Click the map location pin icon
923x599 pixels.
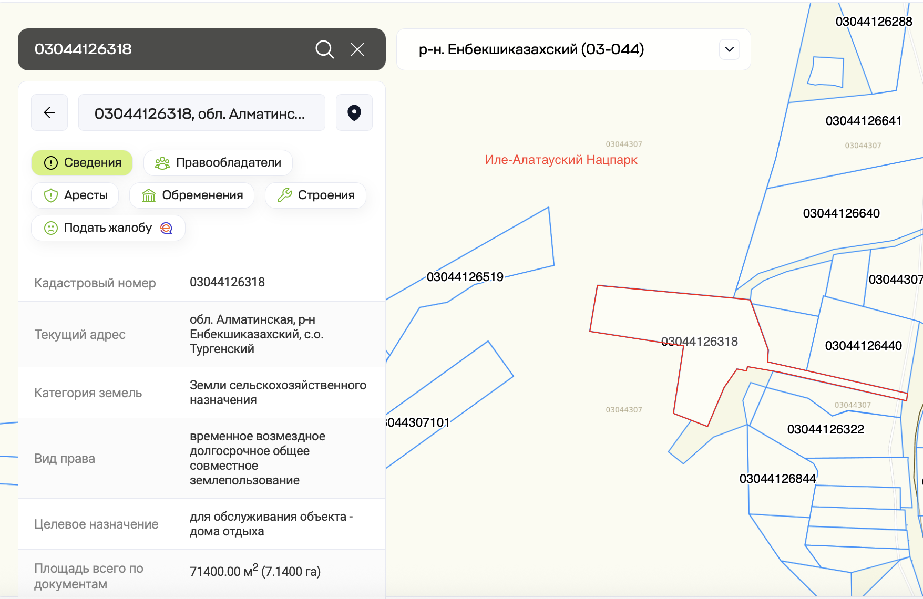pos(354,112)
